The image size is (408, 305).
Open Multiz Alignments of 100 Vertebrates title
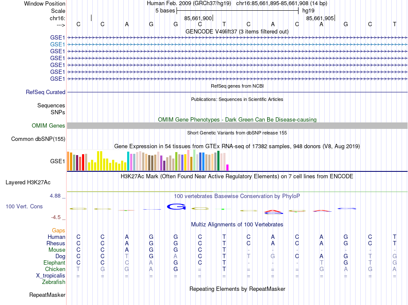click(237, 225)
